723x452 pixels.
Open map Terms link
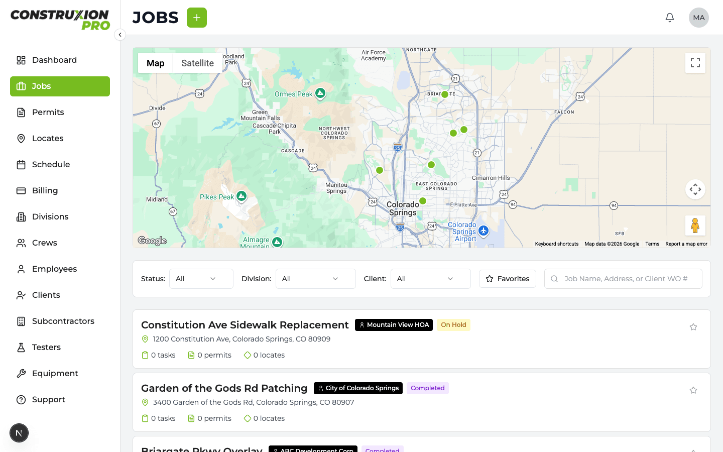[652, 244]
